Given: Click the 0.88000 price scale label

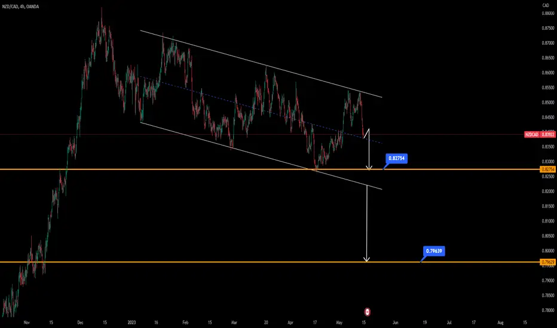Looking at the screenshot, I should pos(548,14).
